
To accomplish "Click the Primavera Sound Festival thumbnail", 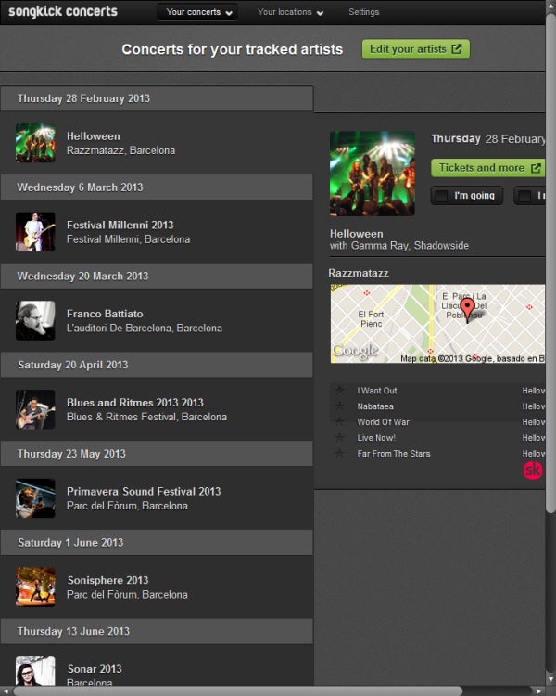I will coord(35,498).
